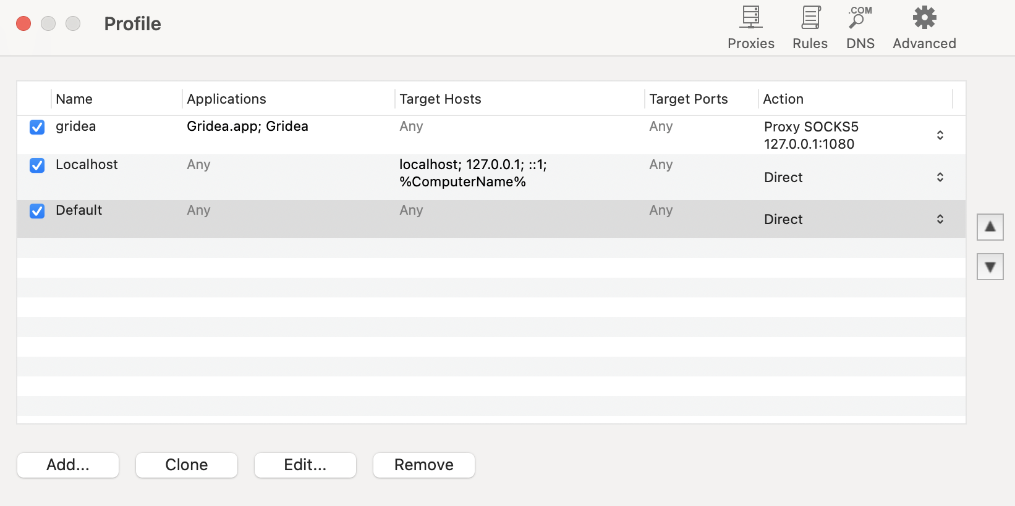This screenshot has width=1015, height=506.
Task: Disable the gridea rule checkbox
Action: 37,127
